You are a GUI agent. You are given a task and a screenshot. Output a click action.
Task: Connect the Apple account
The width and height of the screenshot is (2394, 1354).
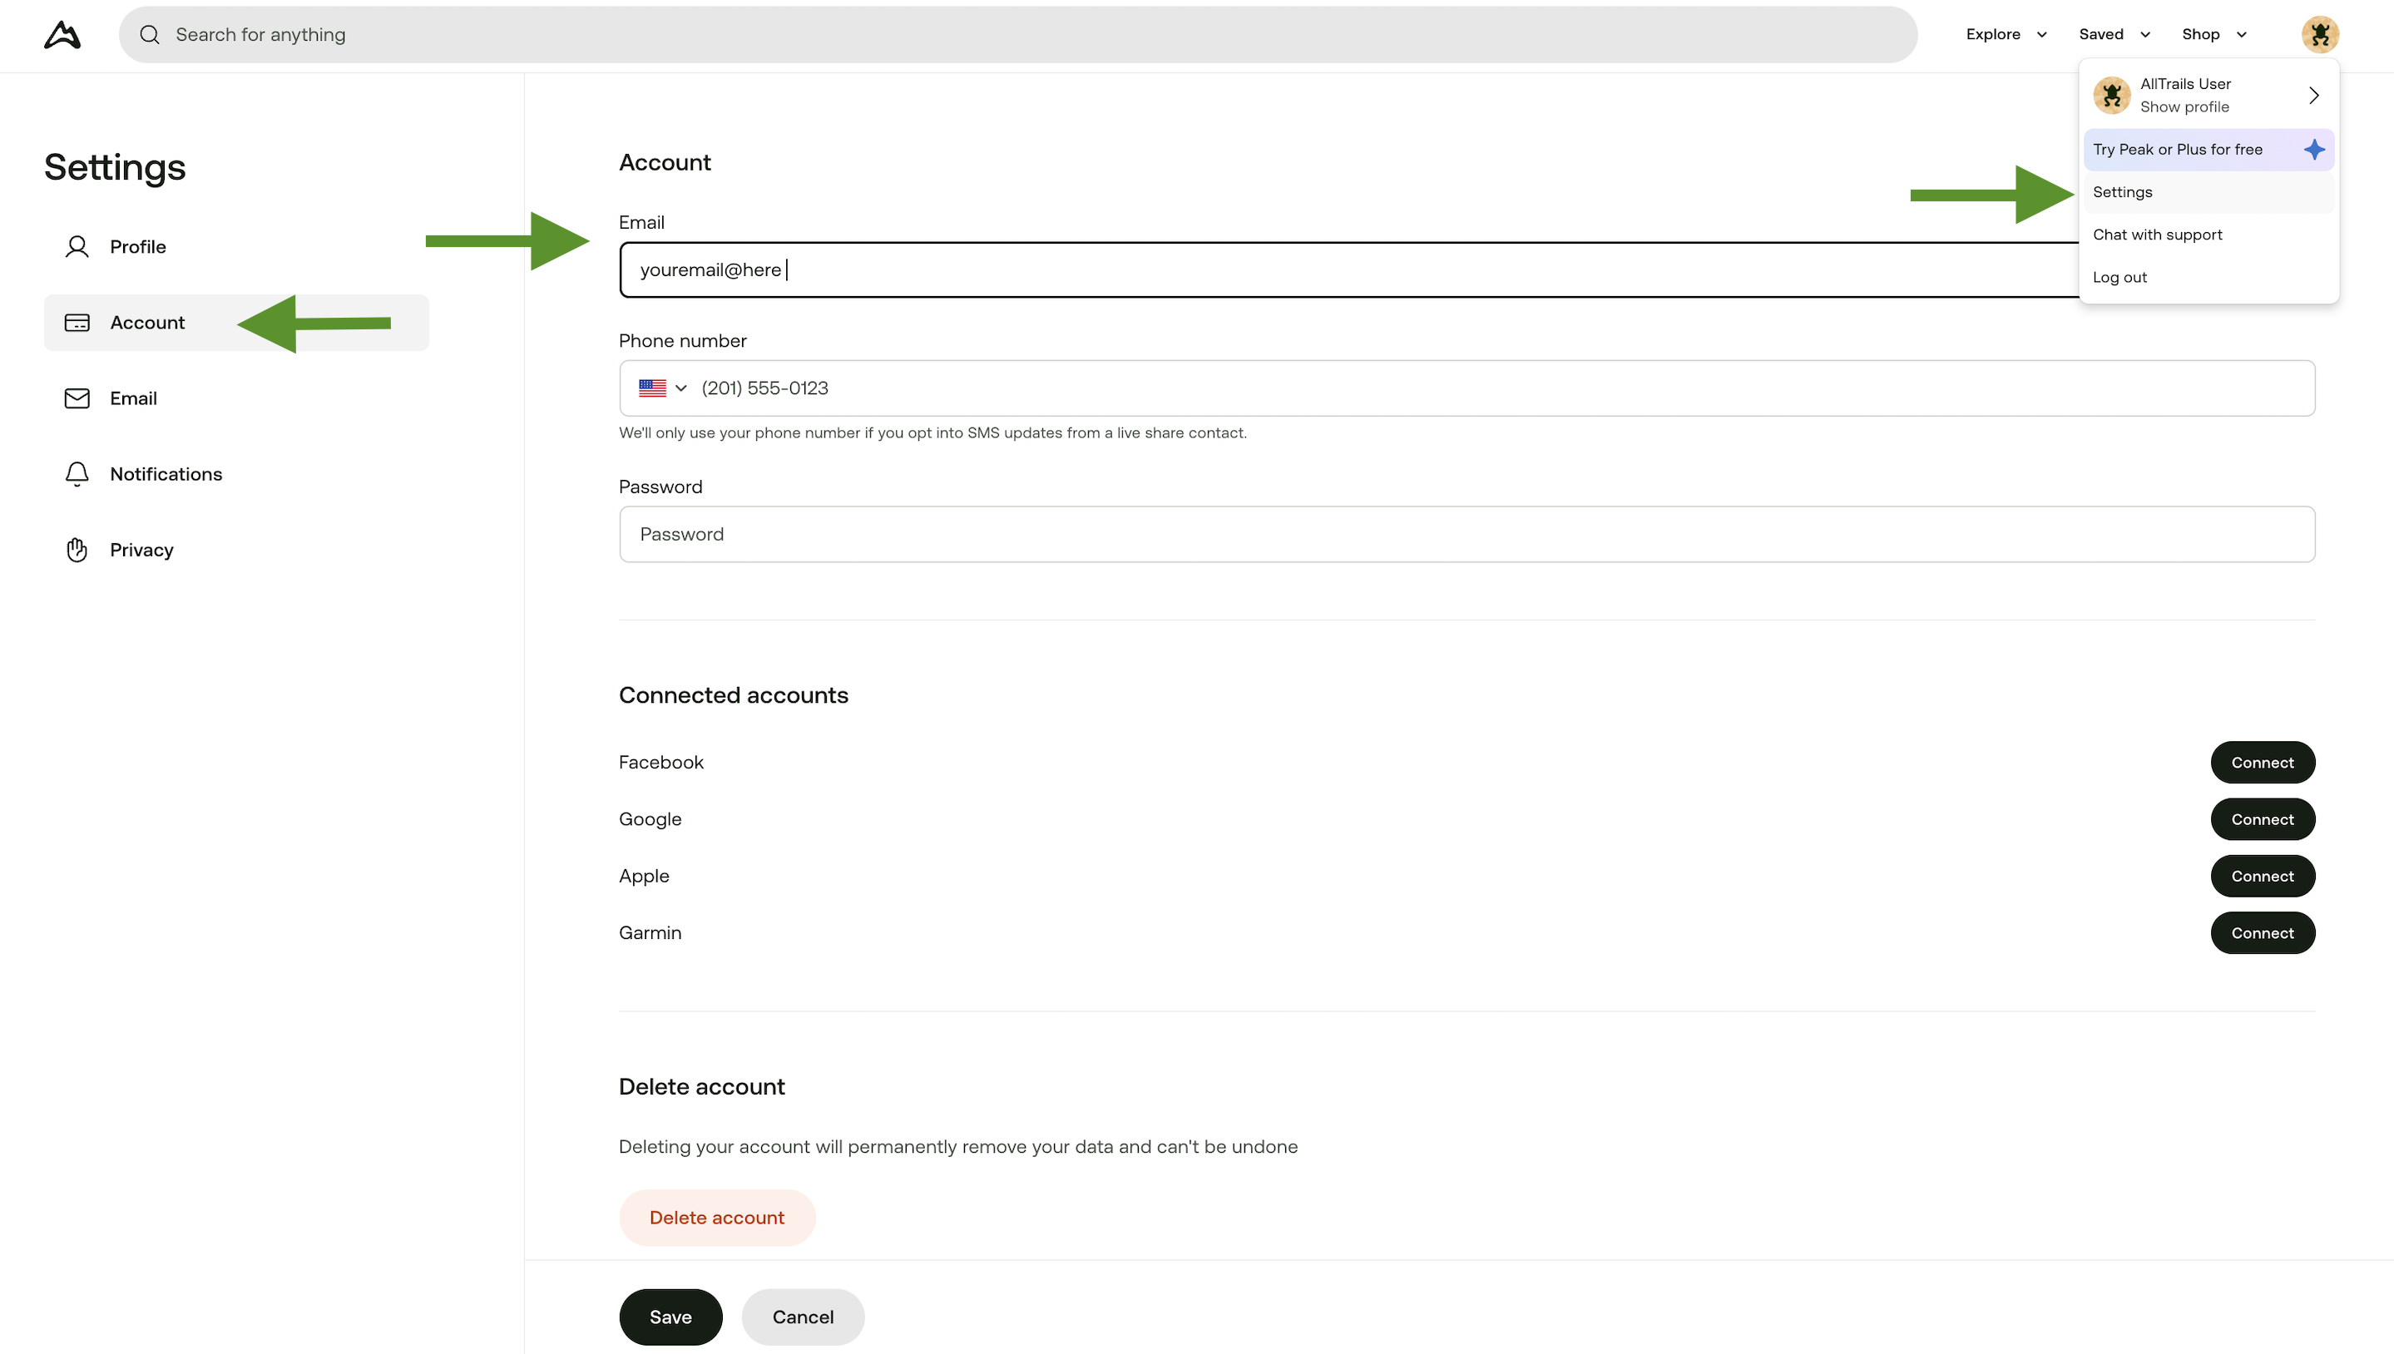coord(2262,876)
